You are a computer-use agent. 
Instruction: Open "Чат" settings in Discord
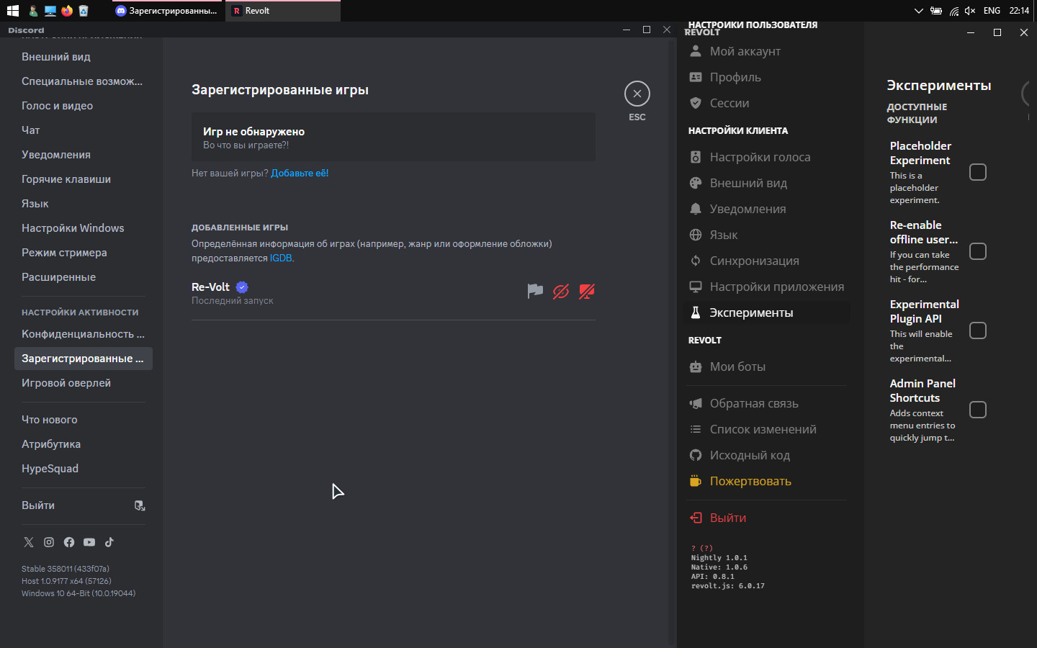[x=84, y=130]
